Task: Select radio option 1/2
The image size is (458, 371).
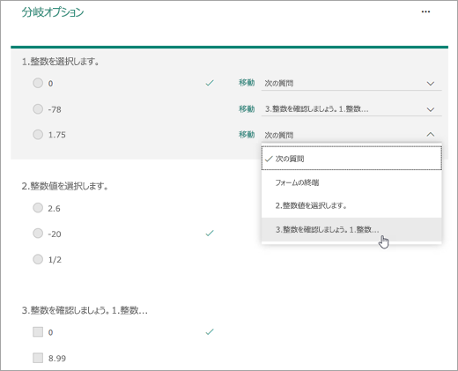Action: tap(38, 259)
